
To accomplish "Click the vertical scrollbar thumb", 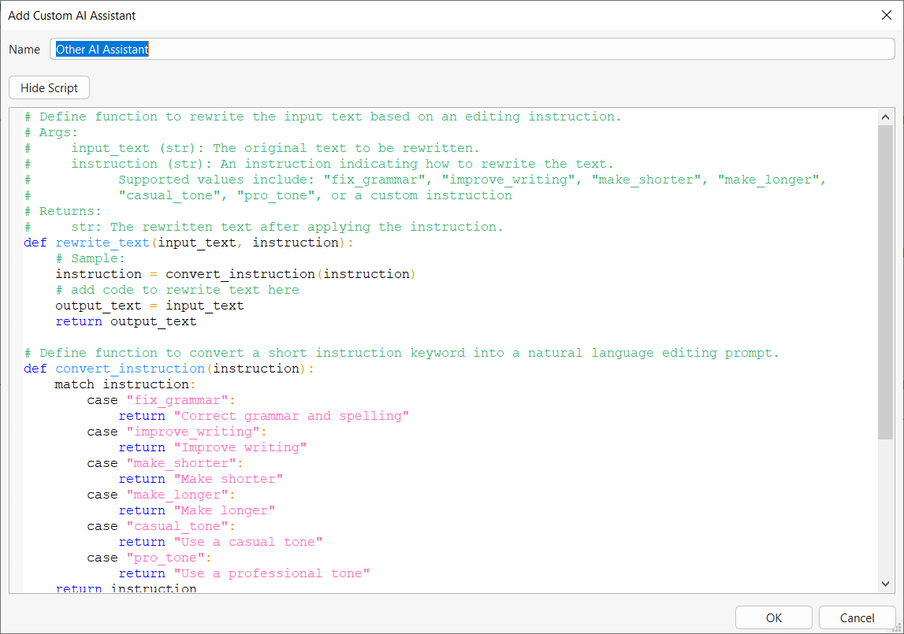I will pos(886,280).
